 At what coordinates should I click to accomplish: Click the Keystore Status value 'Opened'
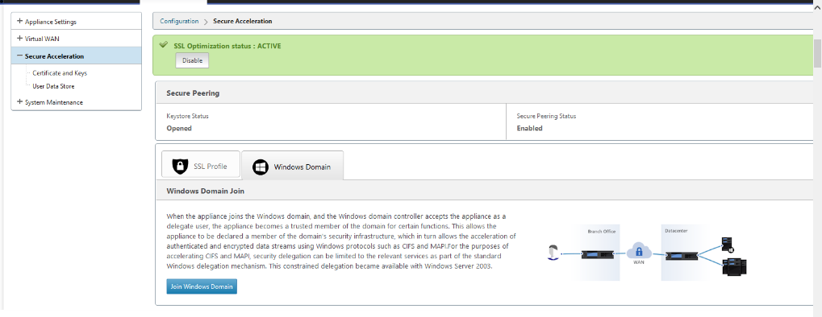click(179, 128)
